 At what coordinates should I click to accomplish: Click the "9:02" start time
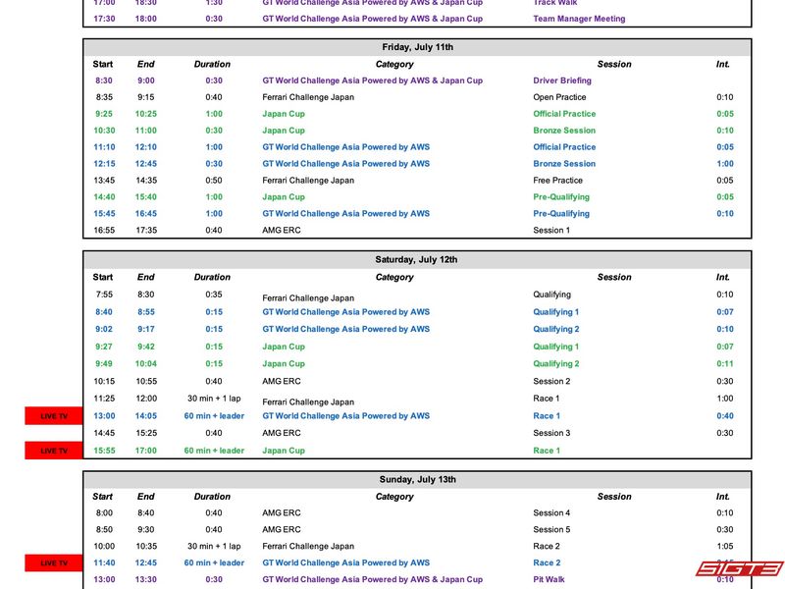pos(104,329)
